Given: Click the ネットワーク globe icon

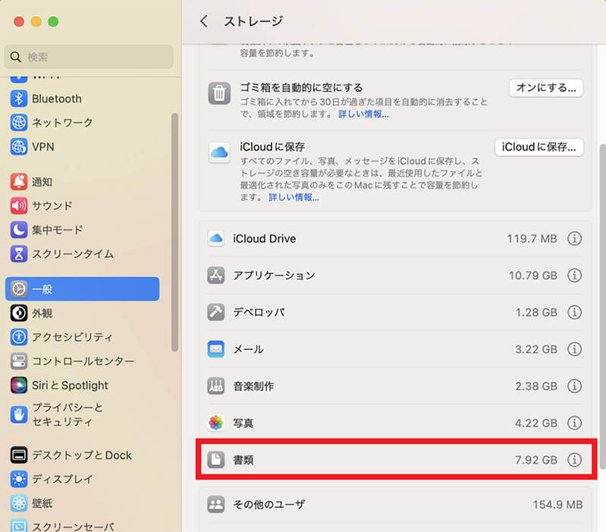Looking at the screenshot, I should point(18,122).
